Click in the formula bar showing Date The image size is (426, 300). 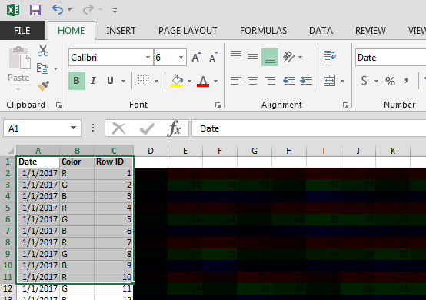(309, 128)
